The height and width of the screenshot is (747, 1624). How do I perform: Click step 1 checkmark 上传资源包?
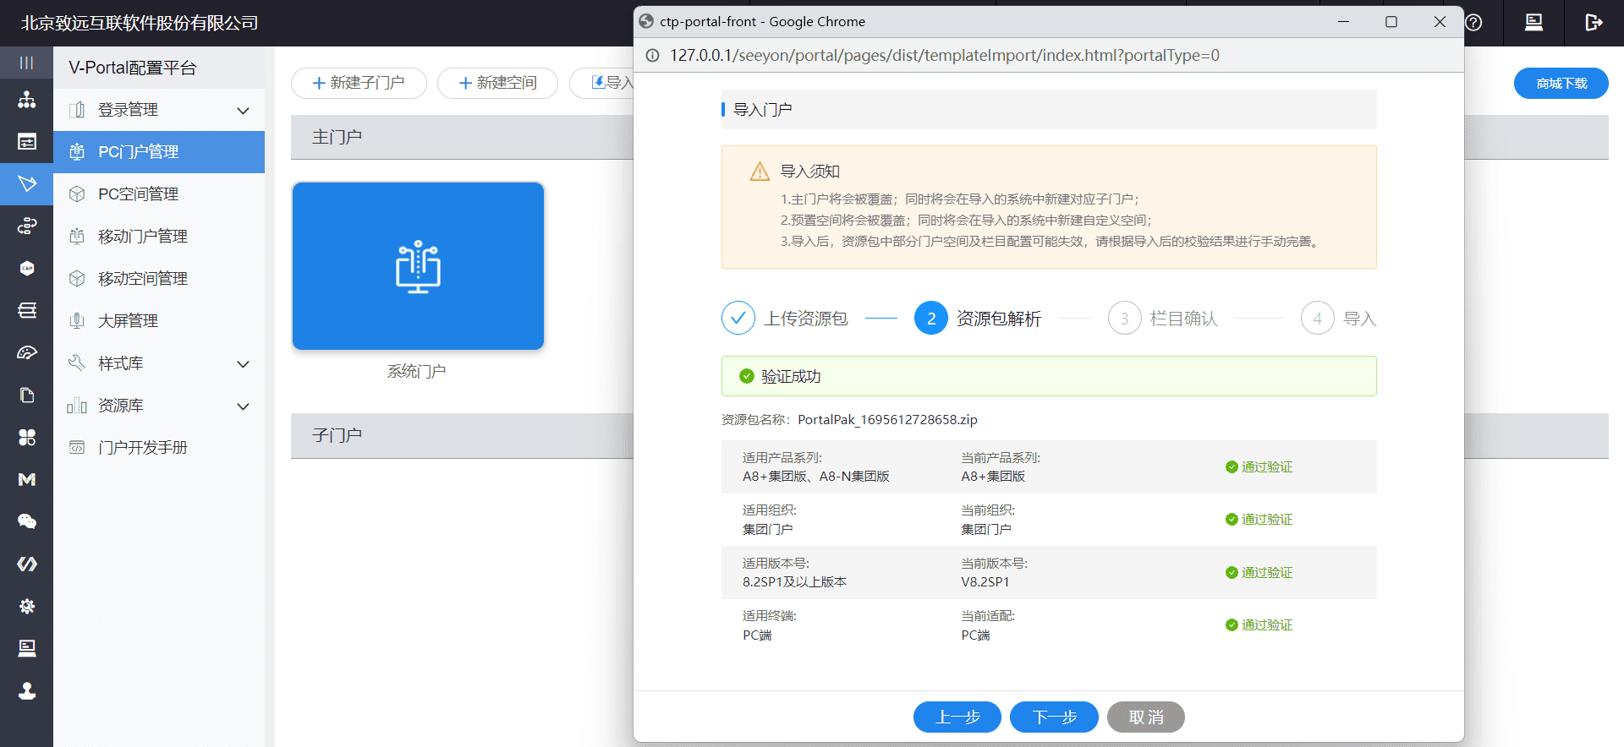738,319
